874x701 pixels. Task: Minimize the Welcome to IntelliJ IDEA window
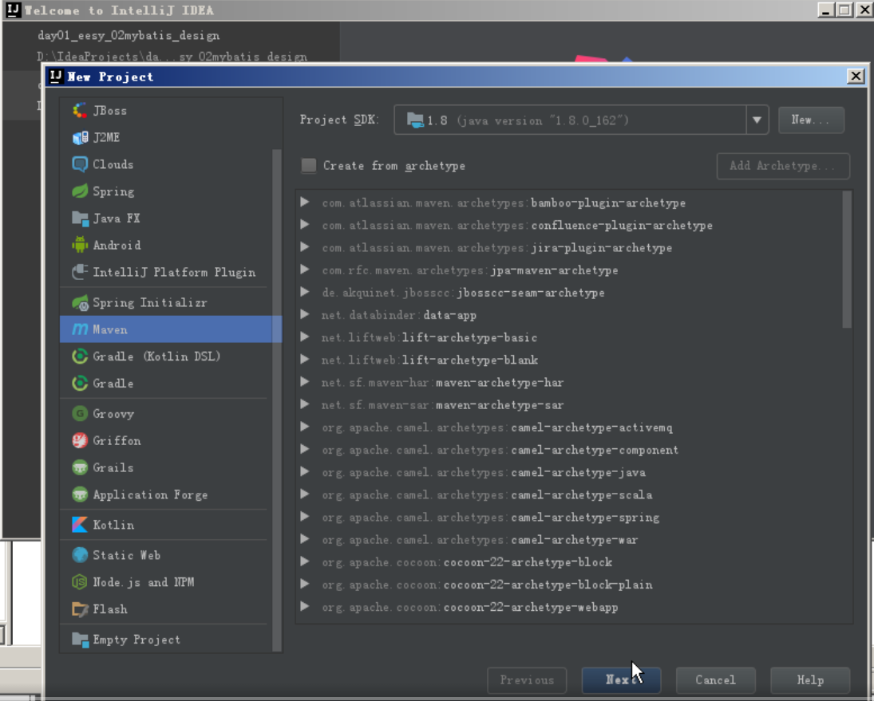(825, 10)
